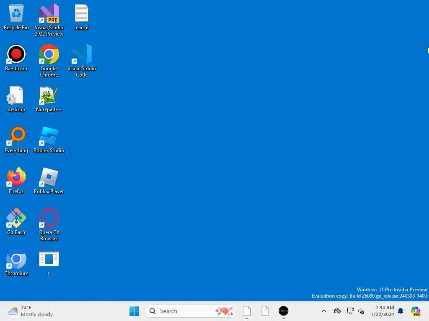Image resolution: width=429 pixels, height=321 pixels.
Task: Open the first blank document taskbar app
Action: pos(247,311)
